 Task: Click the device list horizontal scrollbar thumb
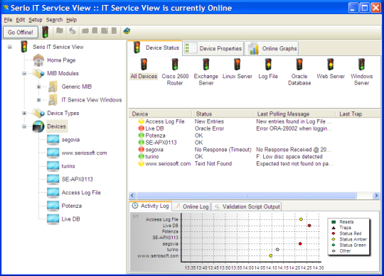click(246, 195)
